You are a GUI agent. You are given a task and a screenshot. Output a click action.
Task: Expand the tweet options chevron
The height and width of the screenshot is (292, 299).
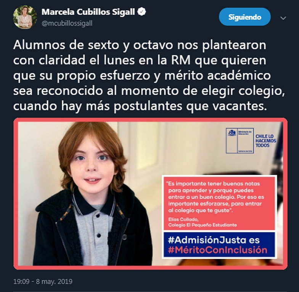(283, 18)
